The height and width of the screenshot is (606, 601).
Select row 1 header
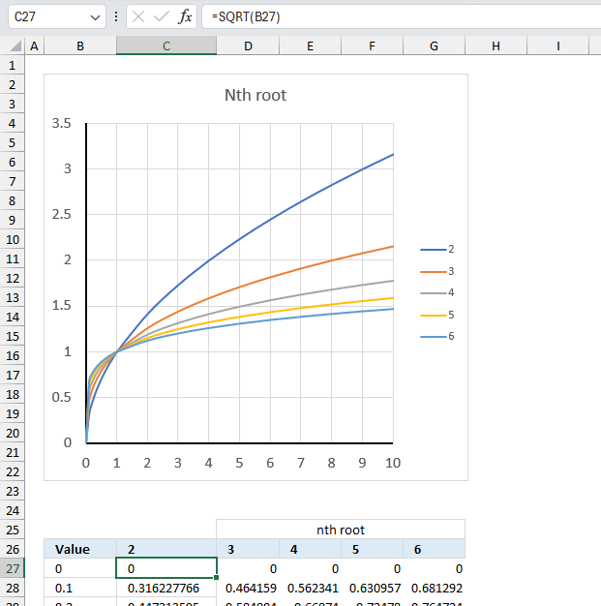tap(12, 65)
